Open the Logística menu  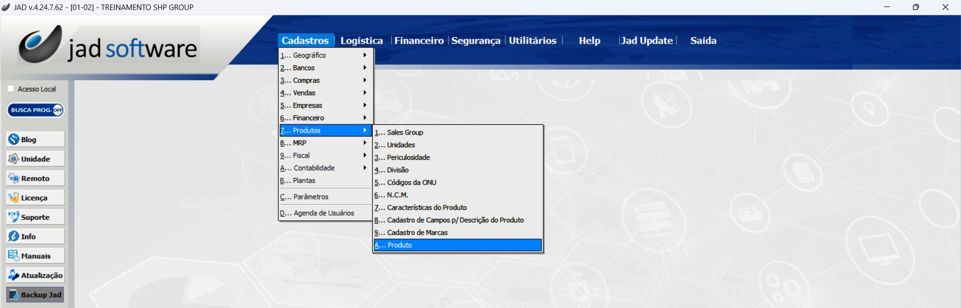(361, 41)
